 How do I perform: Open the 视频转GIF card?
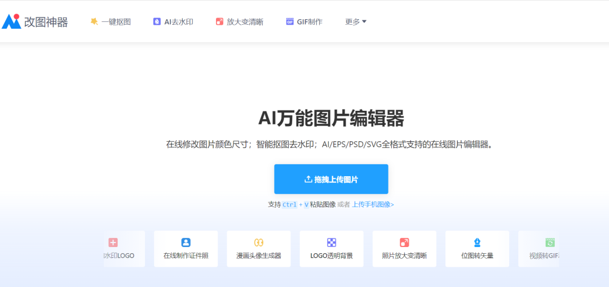[x=539, y=249]
